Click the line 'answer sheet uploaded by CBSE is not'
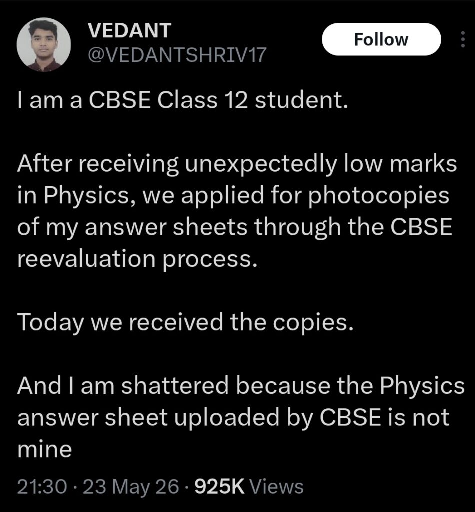The width and height of the screenshot is (475, 512). pos(233,417)
